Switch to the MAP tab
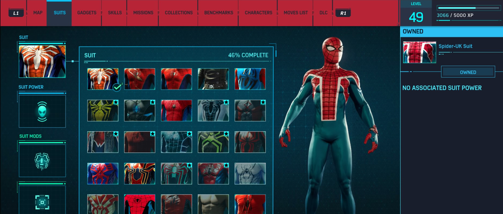The image size is (503, 214). coord(38,13)
